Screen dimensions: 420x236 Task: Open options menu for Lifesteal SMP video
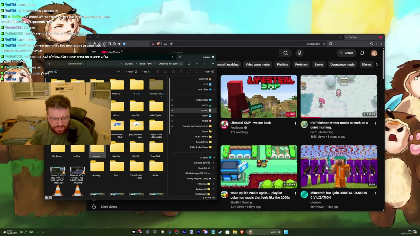click(295, 124)
